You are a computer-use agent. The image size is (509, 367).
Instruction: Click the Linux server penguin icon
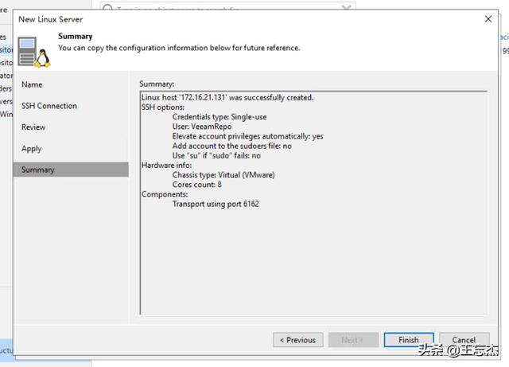point(34,52)
